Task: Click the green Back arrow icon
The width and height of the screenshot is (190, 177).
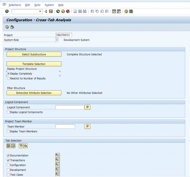Action: click(x=58, y=11)
